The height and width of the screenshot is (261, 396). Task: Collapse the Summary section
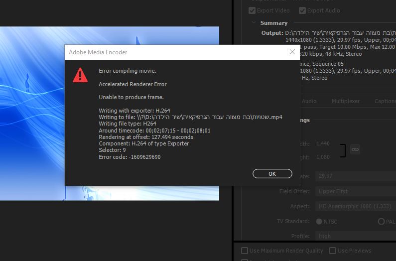[x=254, y=23]
